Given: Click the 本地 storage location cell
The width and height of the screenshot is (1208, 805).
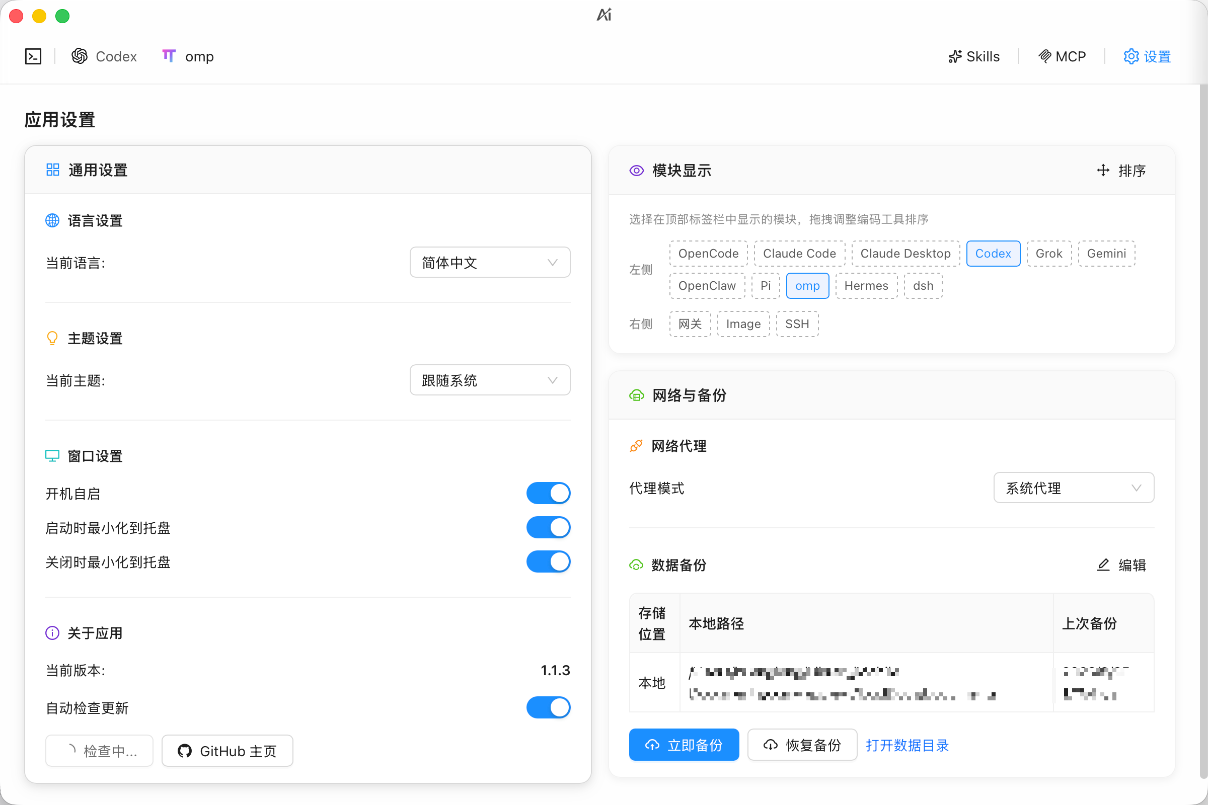Looking at the screenshot, I should click(x=654, y=683).
